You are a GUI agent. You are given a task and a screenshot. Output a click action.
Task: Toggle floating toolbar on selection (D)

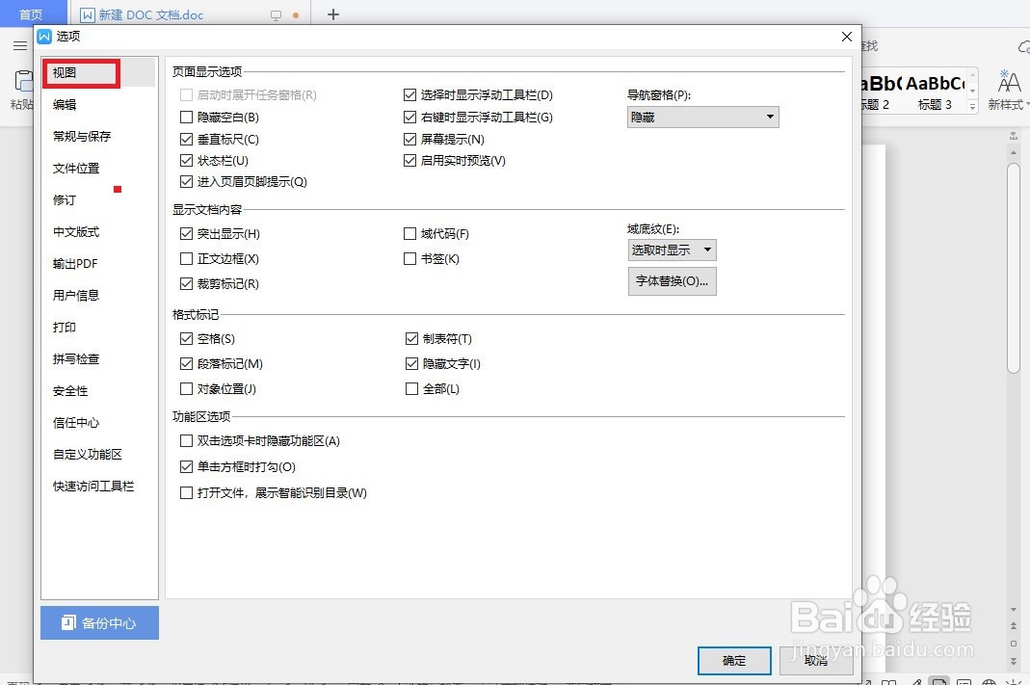(x=409, y=94)
